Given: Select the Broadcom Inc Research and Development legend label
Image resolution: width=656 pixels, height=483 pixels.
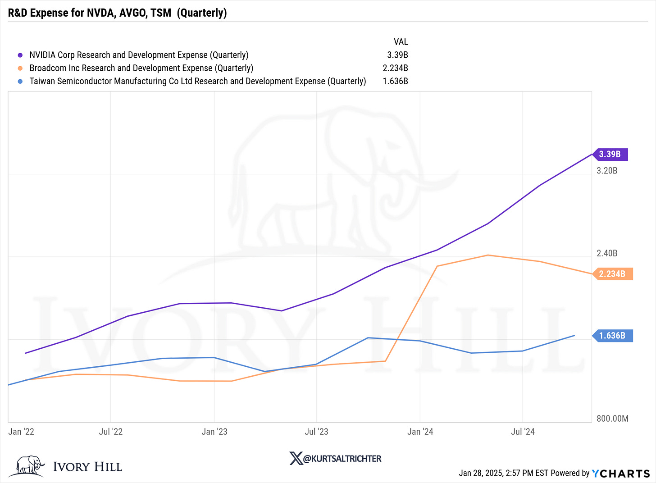Looking at the screenshot, I should click(x=141, y=68).
